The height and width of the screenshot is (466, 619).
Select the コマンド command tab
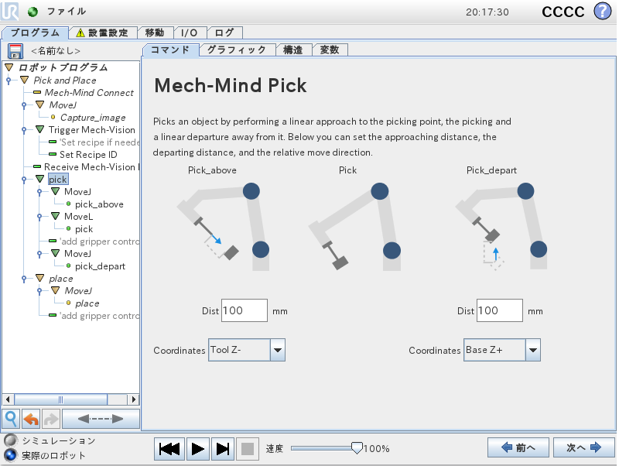[170, 50]
